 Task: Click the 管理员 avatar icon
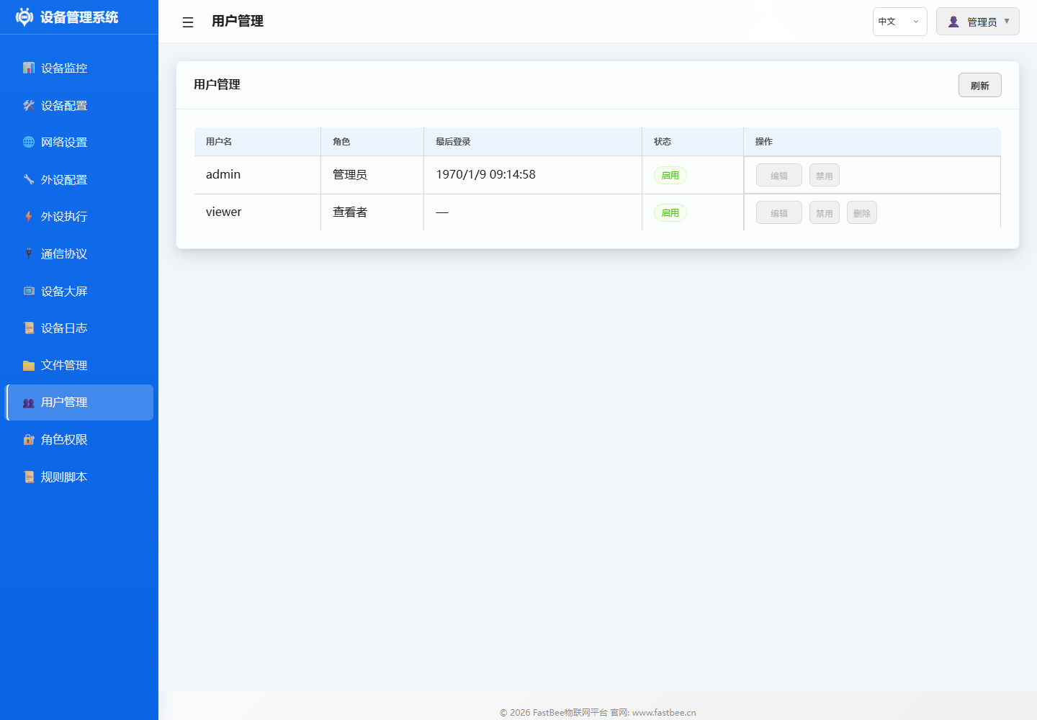[x=953, y=22]
